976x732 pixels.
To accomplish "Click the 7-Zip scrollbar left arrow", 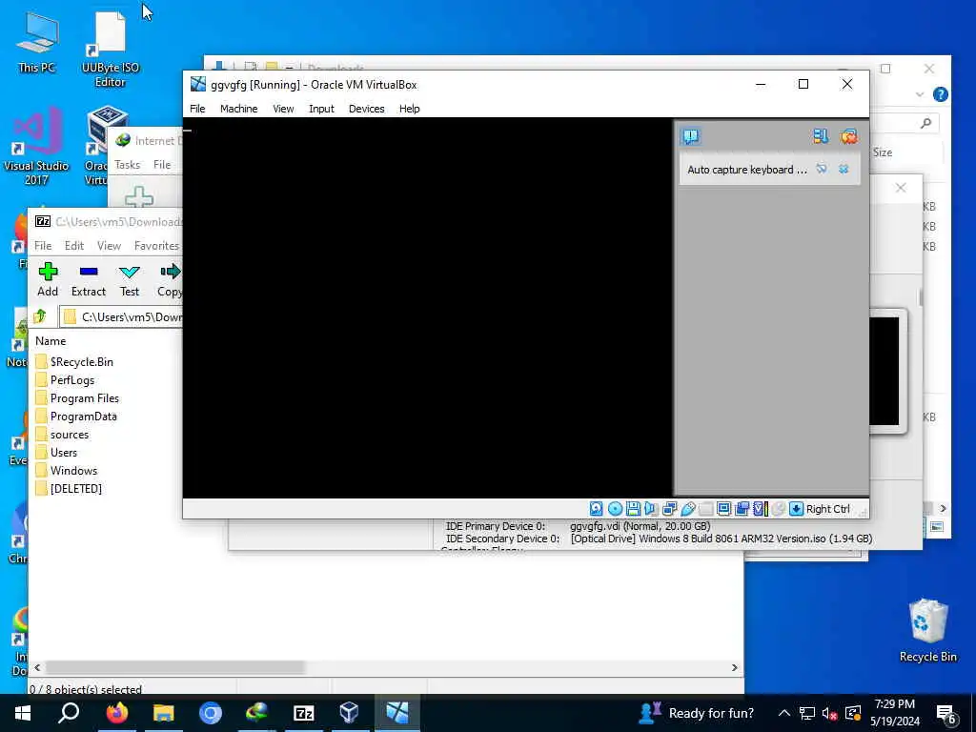I will pos(37,667).
